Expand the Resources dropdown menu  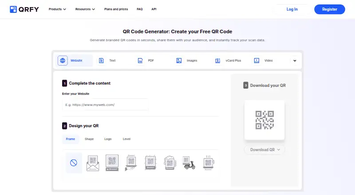coord(85,9)
